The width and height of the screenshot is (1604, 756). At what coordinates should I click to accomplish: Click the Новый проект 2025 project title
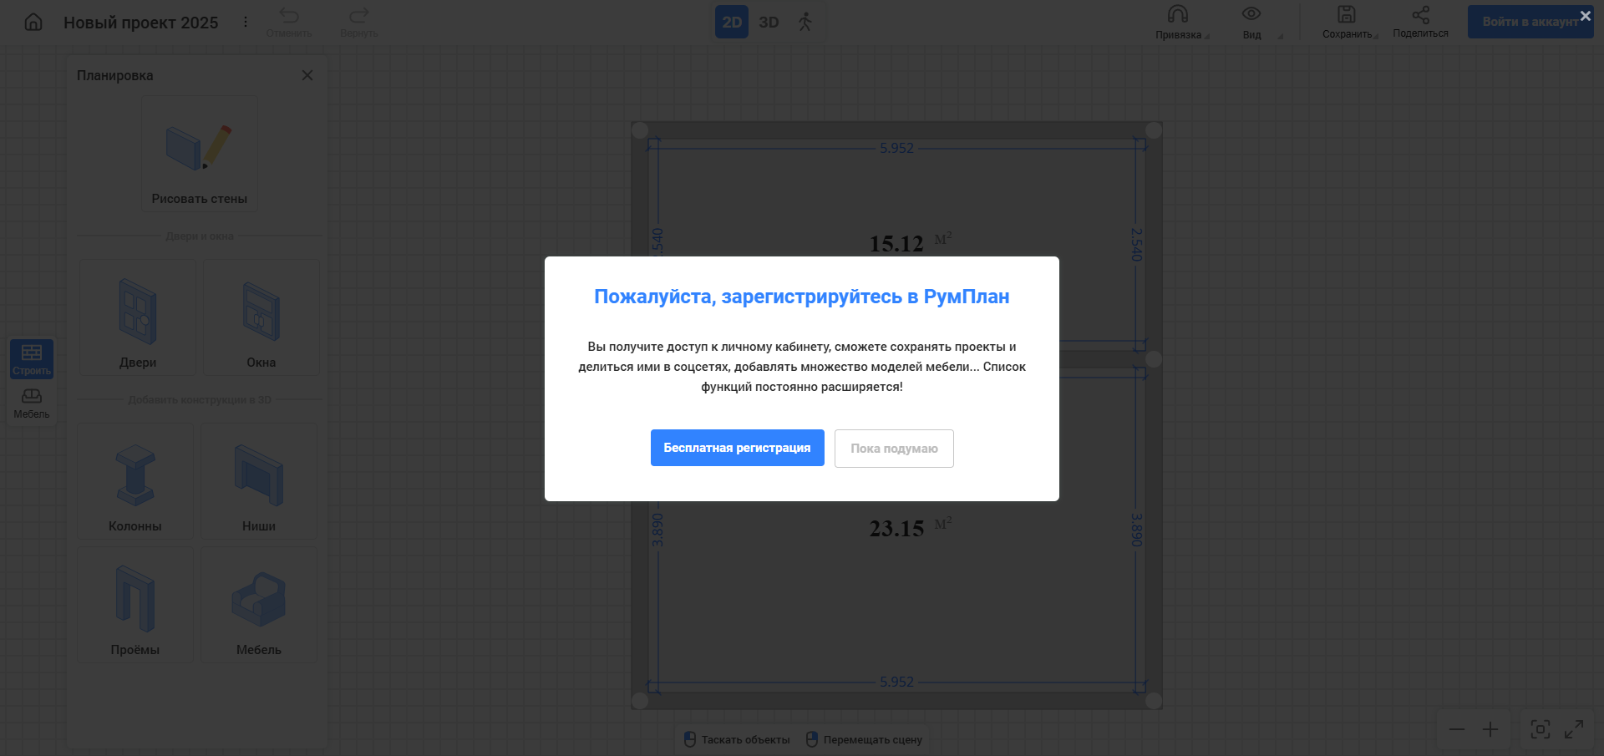(x=141, y=23)
